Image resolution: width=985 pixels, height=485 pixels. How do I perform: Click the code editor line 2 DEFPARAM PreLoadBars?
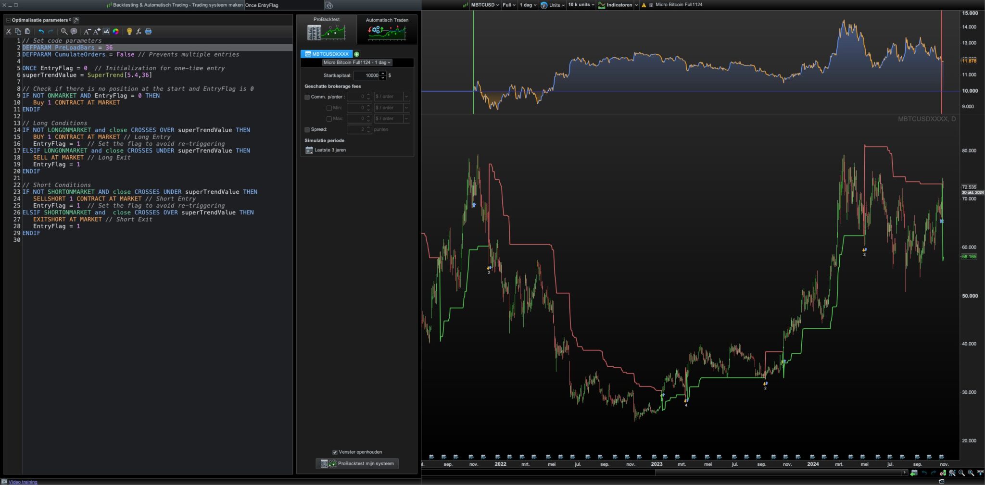point(157,48)
